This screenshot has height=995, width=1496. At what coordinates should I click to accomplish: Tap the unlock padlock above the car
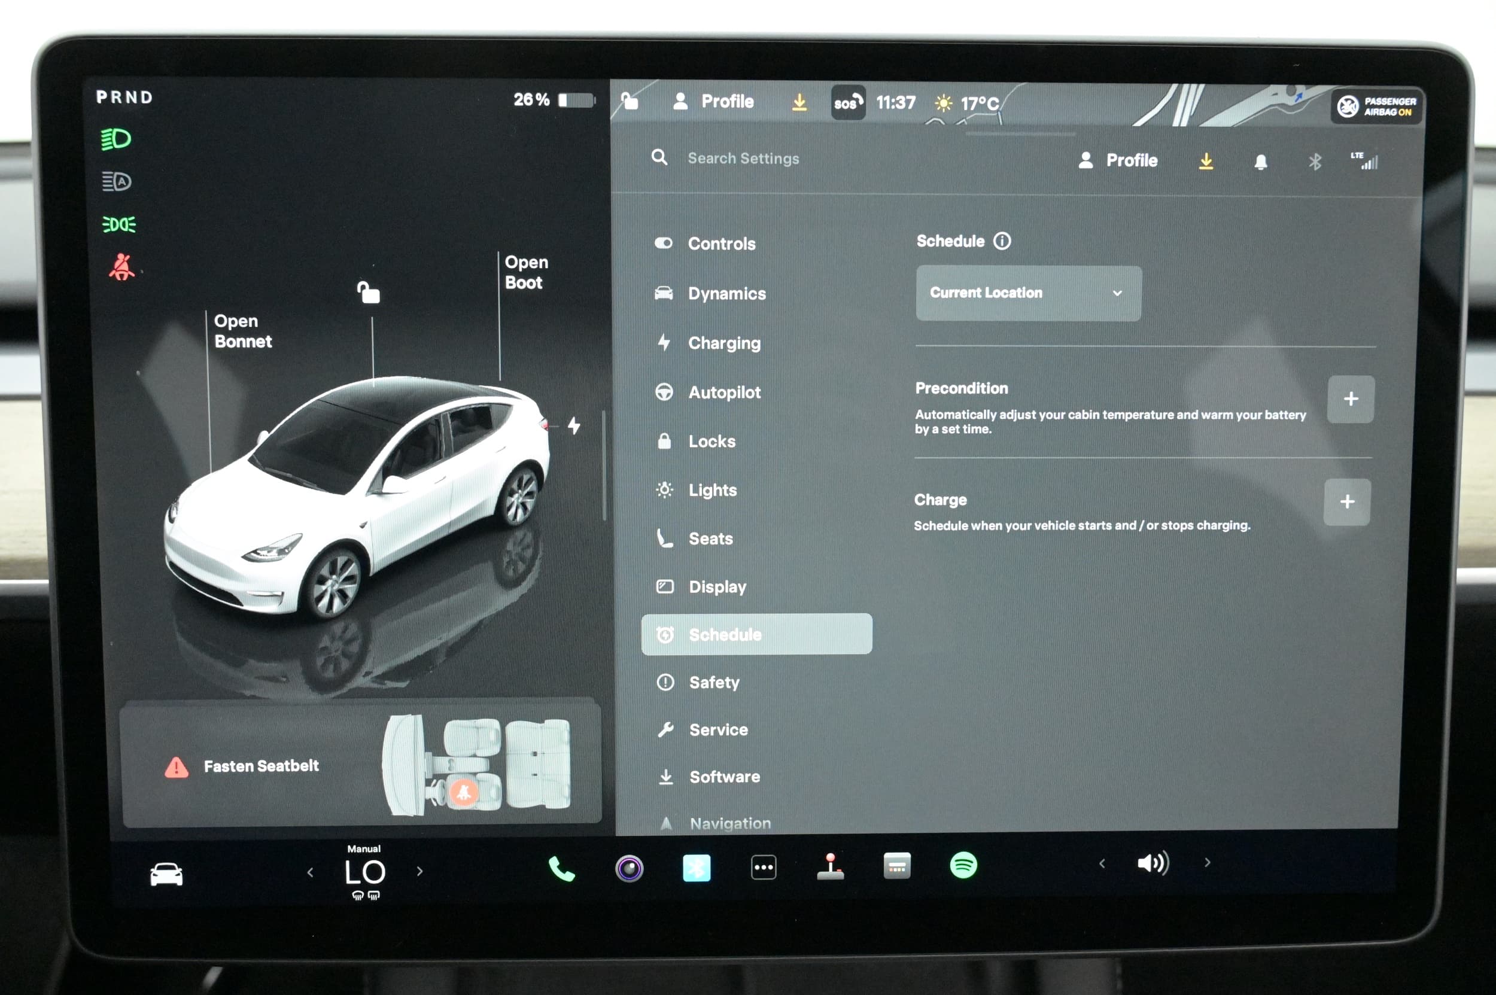click(368, 292)
